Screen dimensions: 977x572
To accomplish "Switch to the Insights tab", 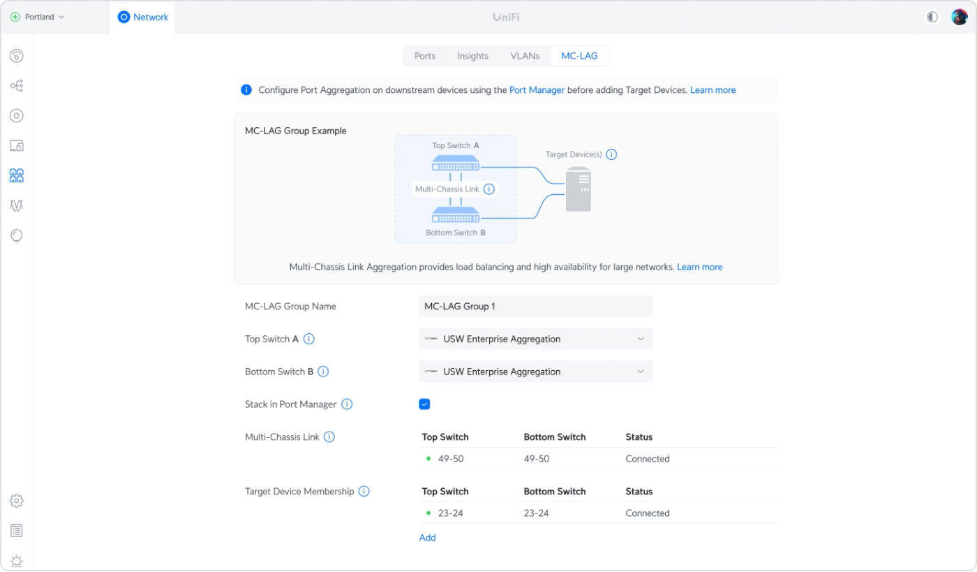I will (472, 56).
